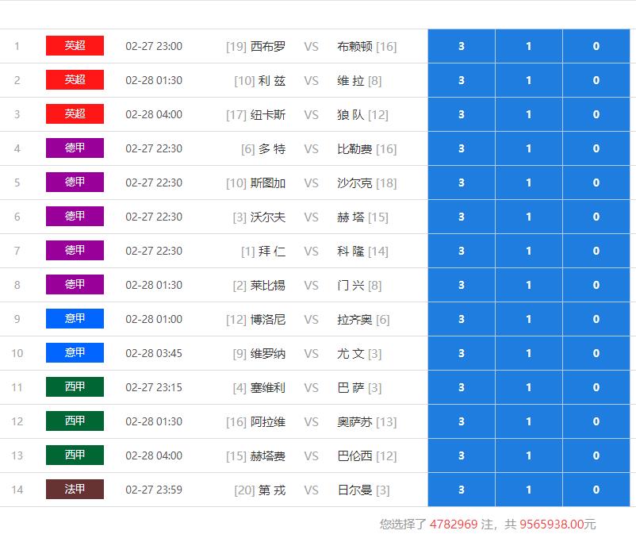
Task: Click match time 02-27 23:00
Action: (x=154, y=46)
